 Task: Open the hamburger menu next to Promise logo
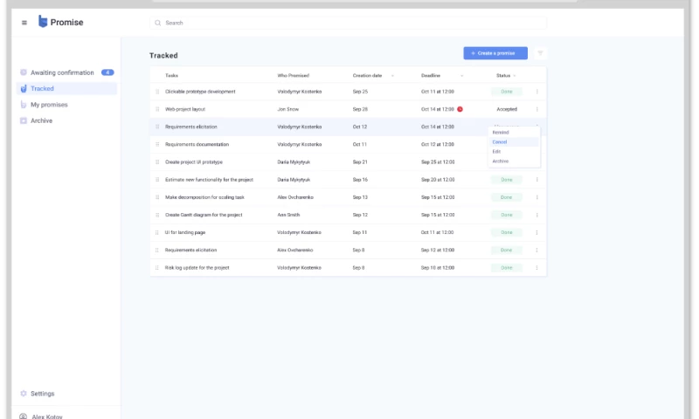[x=24, y=23]
